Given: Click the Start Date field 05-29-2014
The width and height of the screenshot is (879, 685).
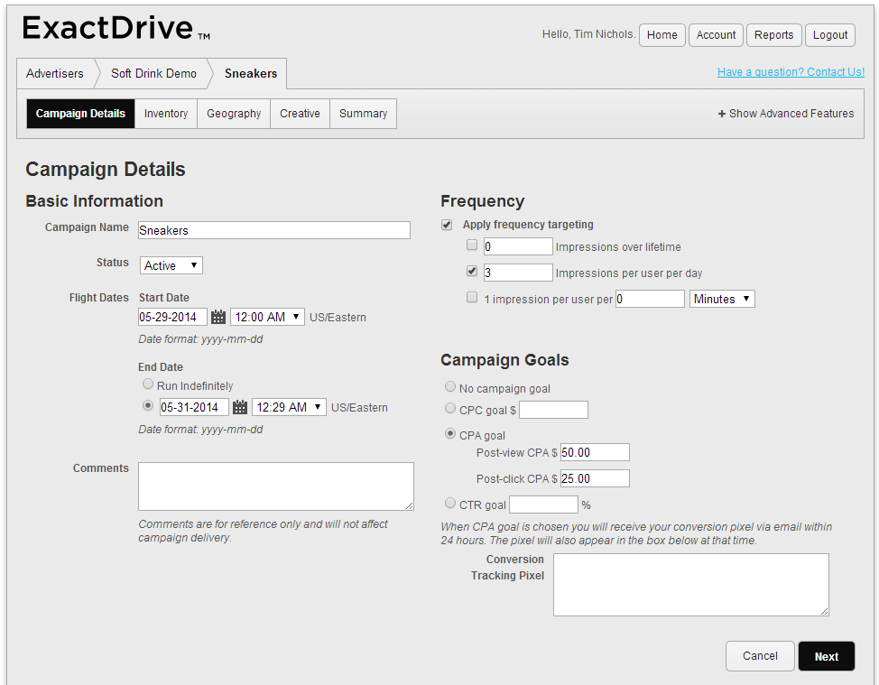Looking at the screenshot, I should pos(172,317).
